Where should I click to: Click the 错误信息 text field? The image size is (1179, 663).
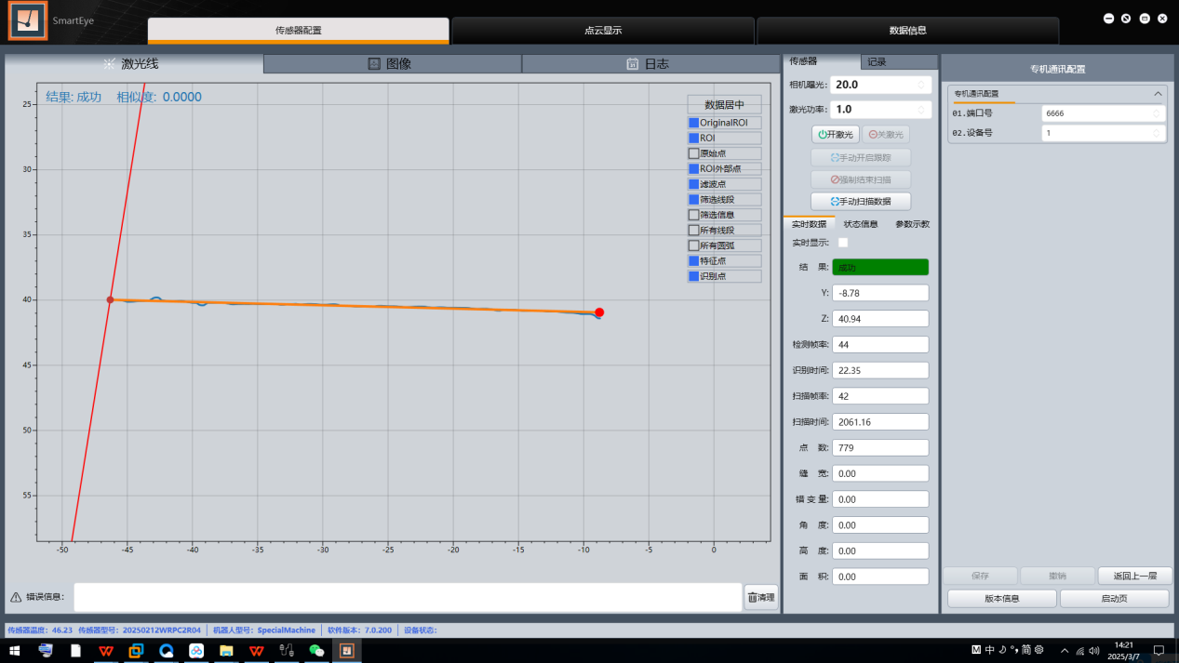click(408, 597)
